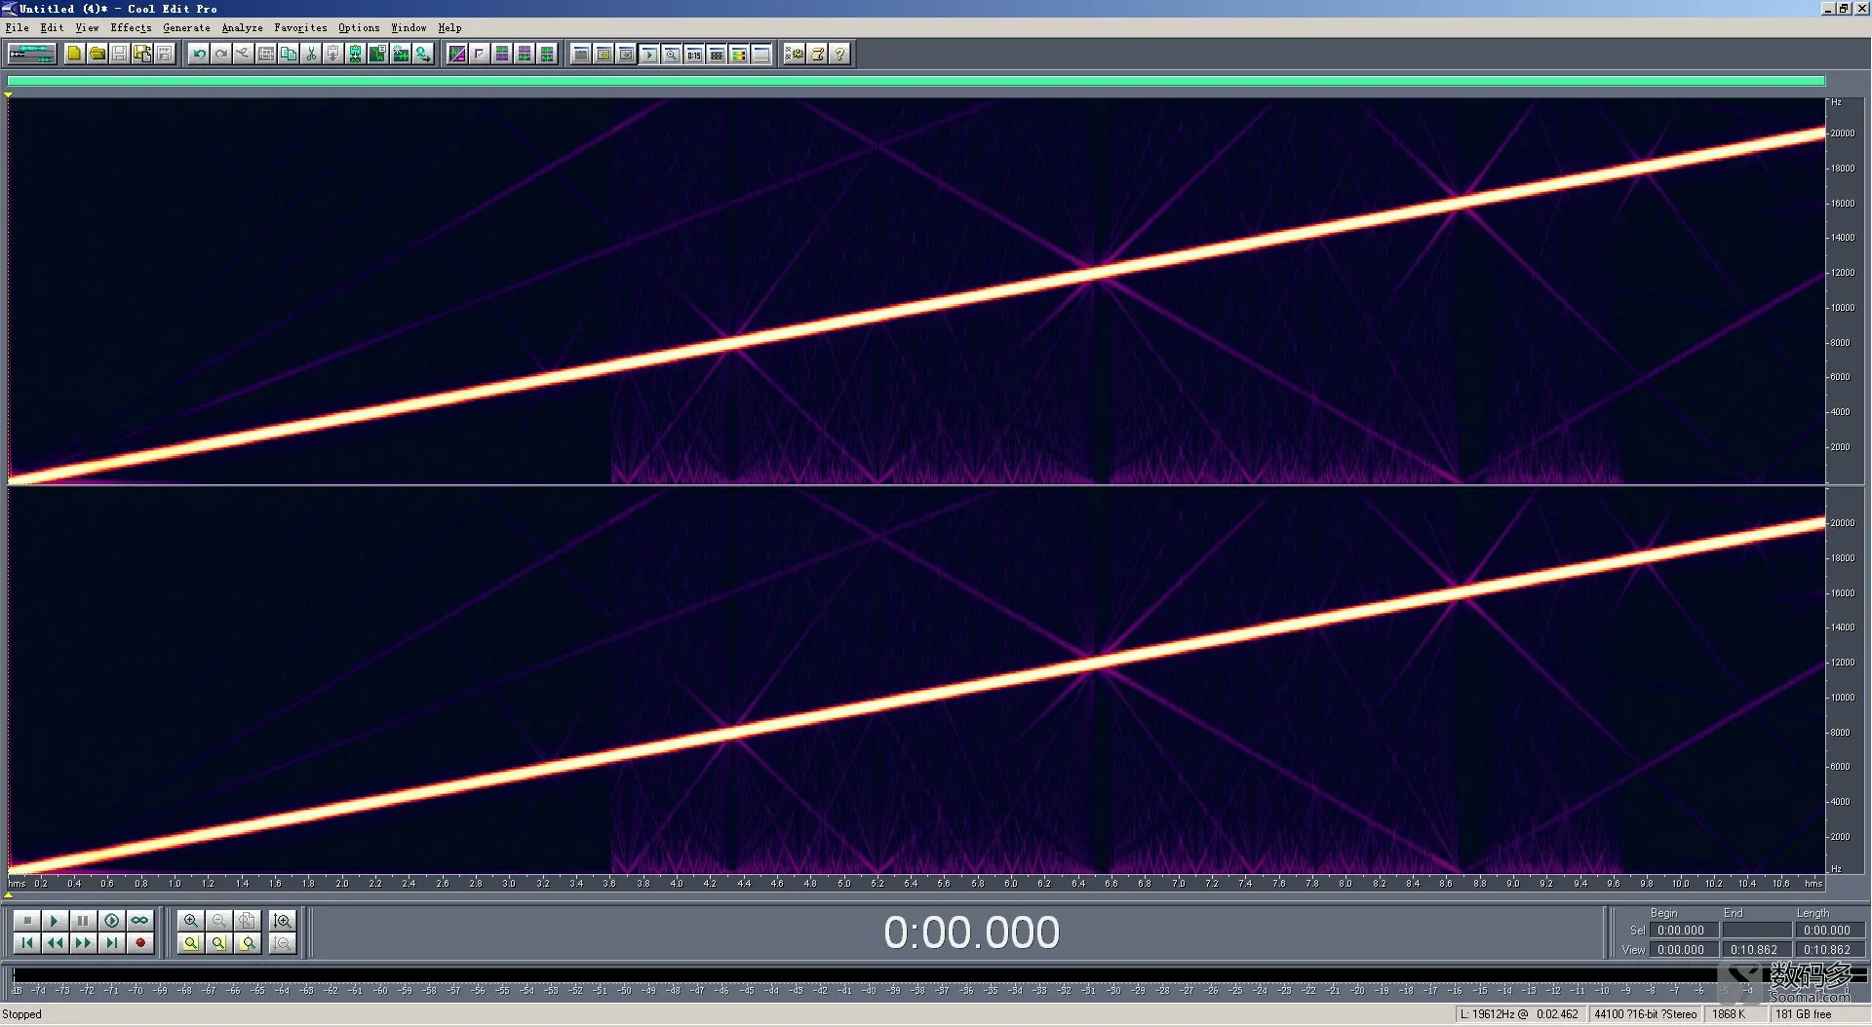Save the file with the floppy disk icon
Viewport: 1872px width, 1027px height.
click(119, 54)
